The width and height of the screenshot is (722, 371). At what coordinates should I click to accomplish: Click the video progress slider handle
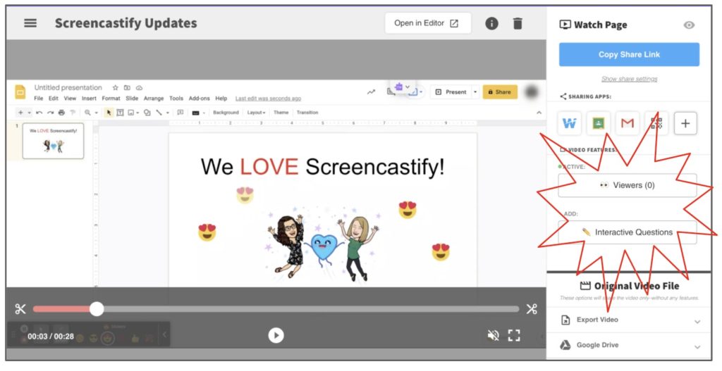[x=97, y=309]
